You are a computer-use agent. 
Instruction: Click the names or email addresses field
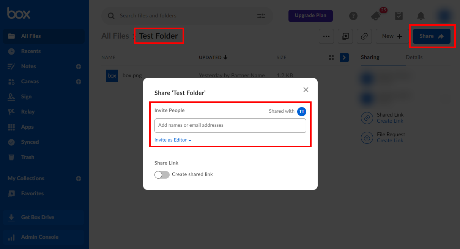[230, 126]
